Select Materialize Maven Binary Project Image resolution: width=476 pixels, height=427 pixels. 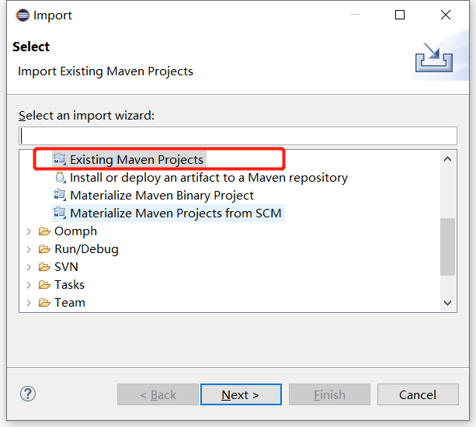pos(162,196)
